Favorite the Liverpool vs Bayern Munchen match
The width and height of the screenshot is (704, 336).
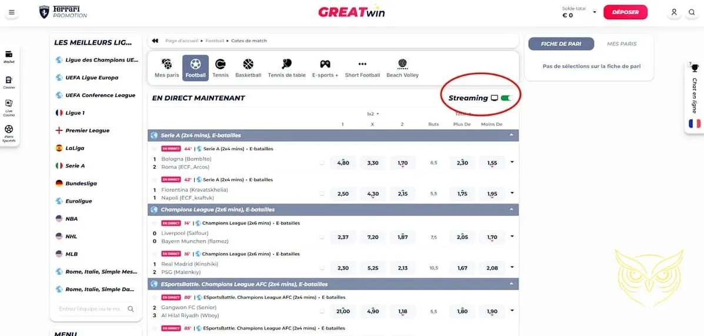[x=155, y=223]
